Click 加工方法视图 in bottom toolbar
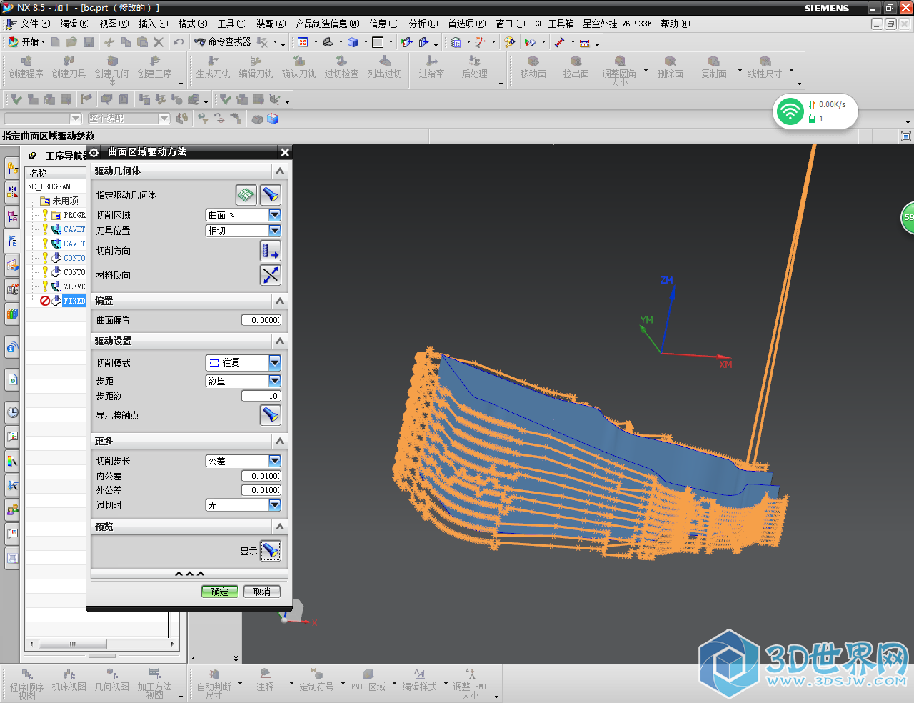Image resolution: width=914 pixels, height=703 pixels. 154,684
